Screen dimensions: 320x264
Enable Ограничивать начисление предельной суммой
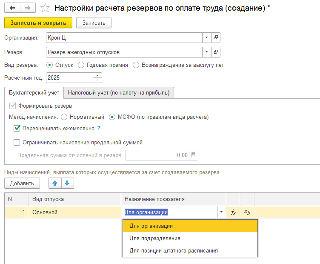[x=17, y=143]
